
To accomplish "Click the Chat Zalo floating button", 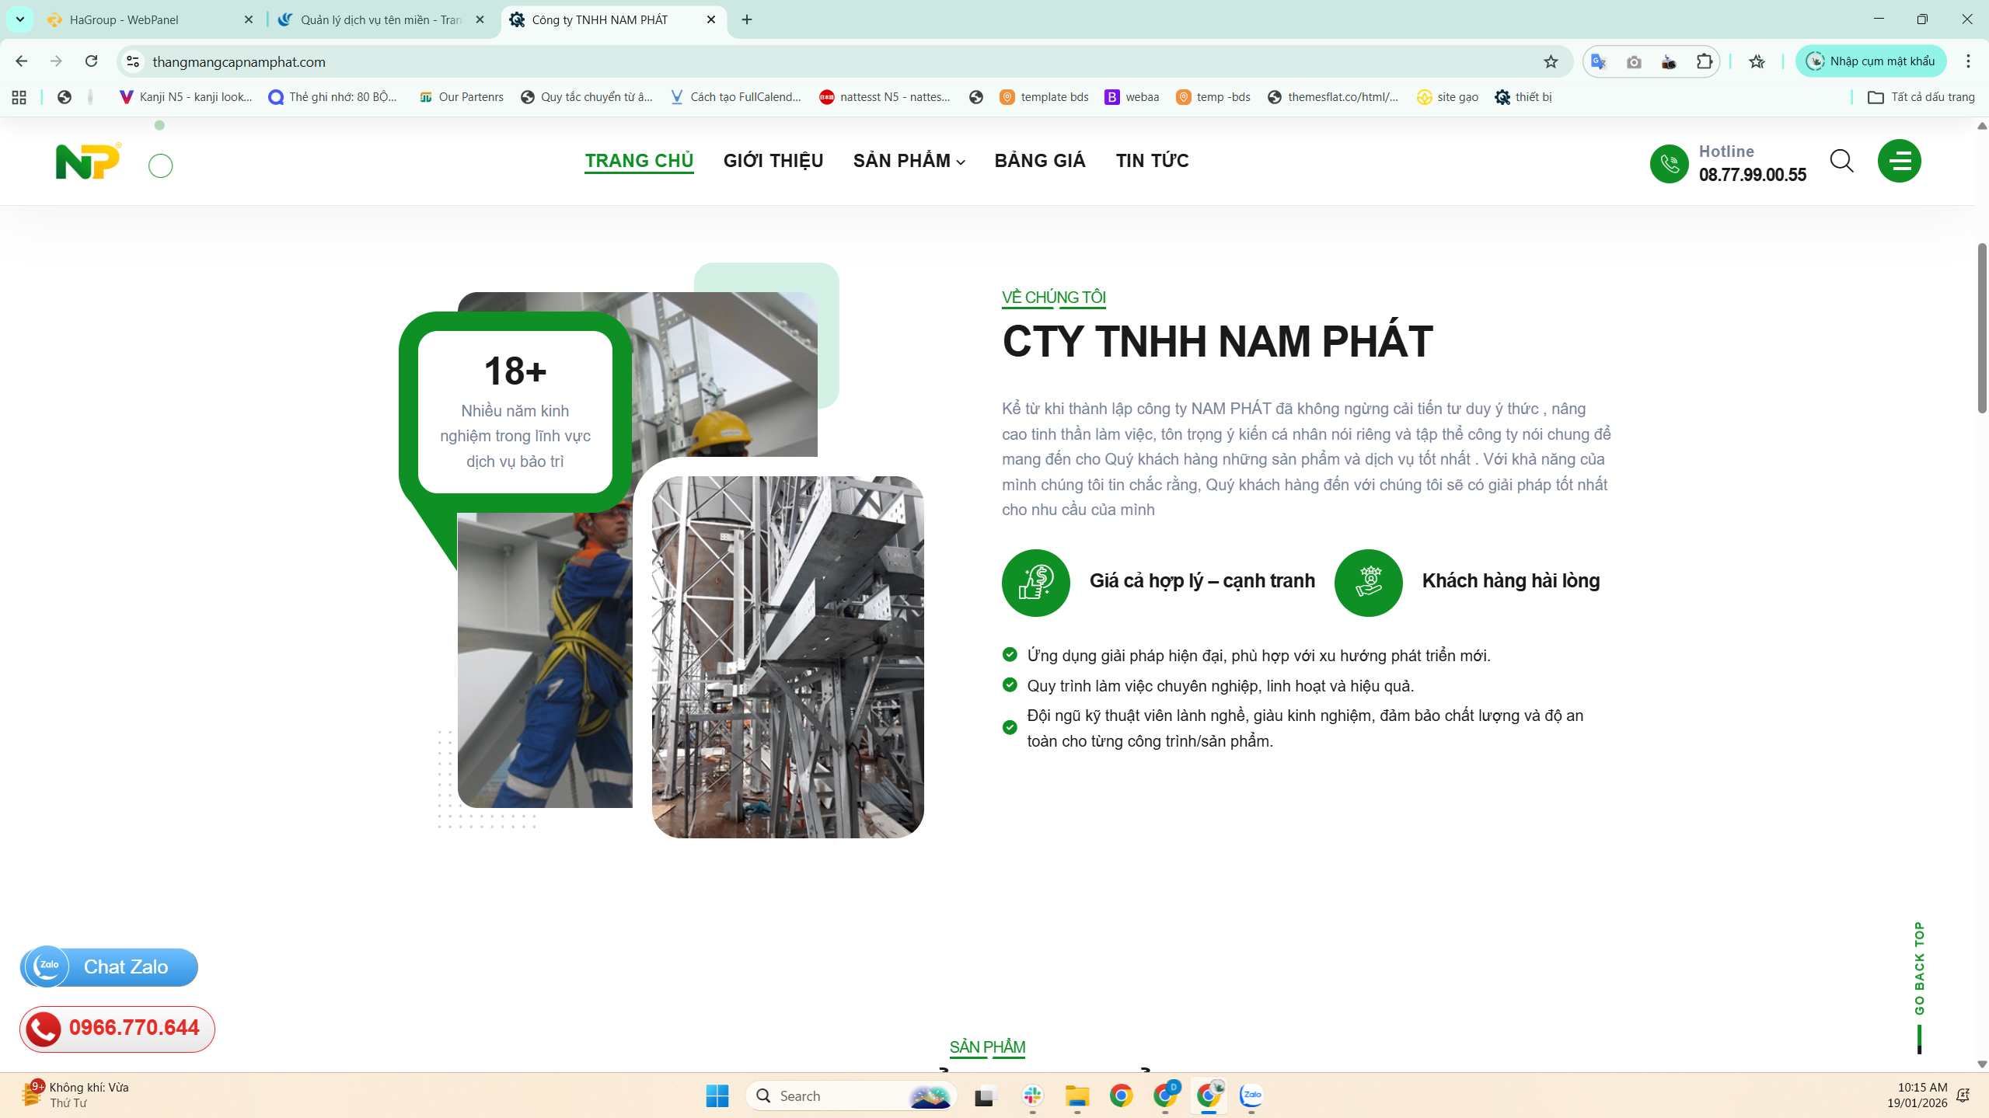I will click(110, 966).
